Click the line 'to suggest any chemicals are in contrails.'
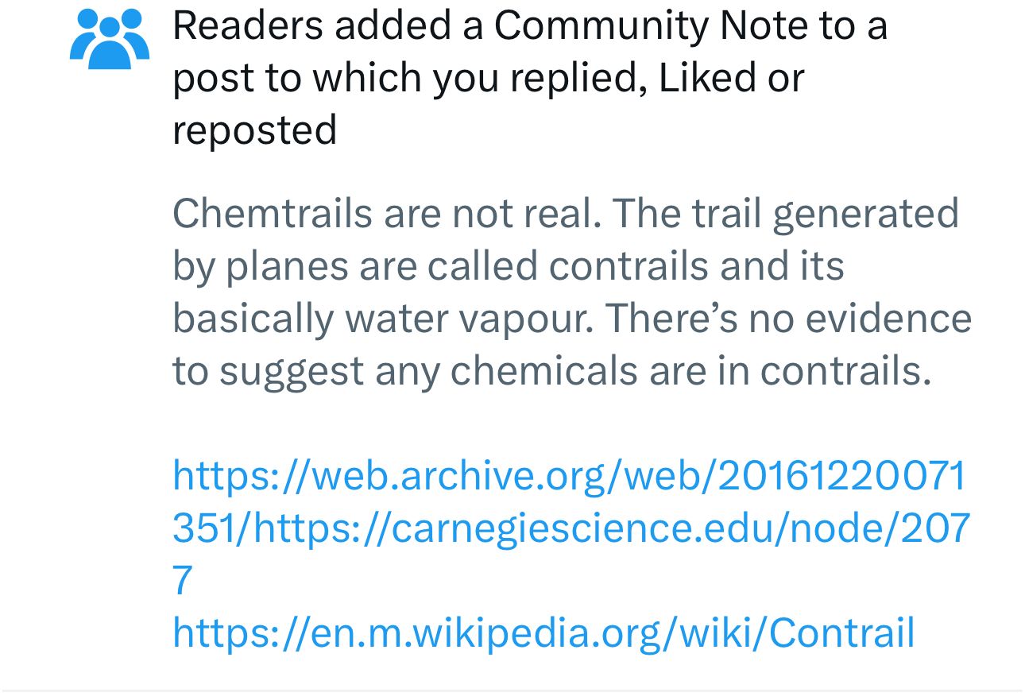The image size is (1025, 700). [x=551, y=371]
